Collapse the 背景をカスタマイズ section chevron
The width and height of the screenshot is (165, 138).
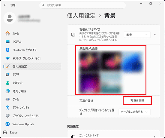coord(155,35)
